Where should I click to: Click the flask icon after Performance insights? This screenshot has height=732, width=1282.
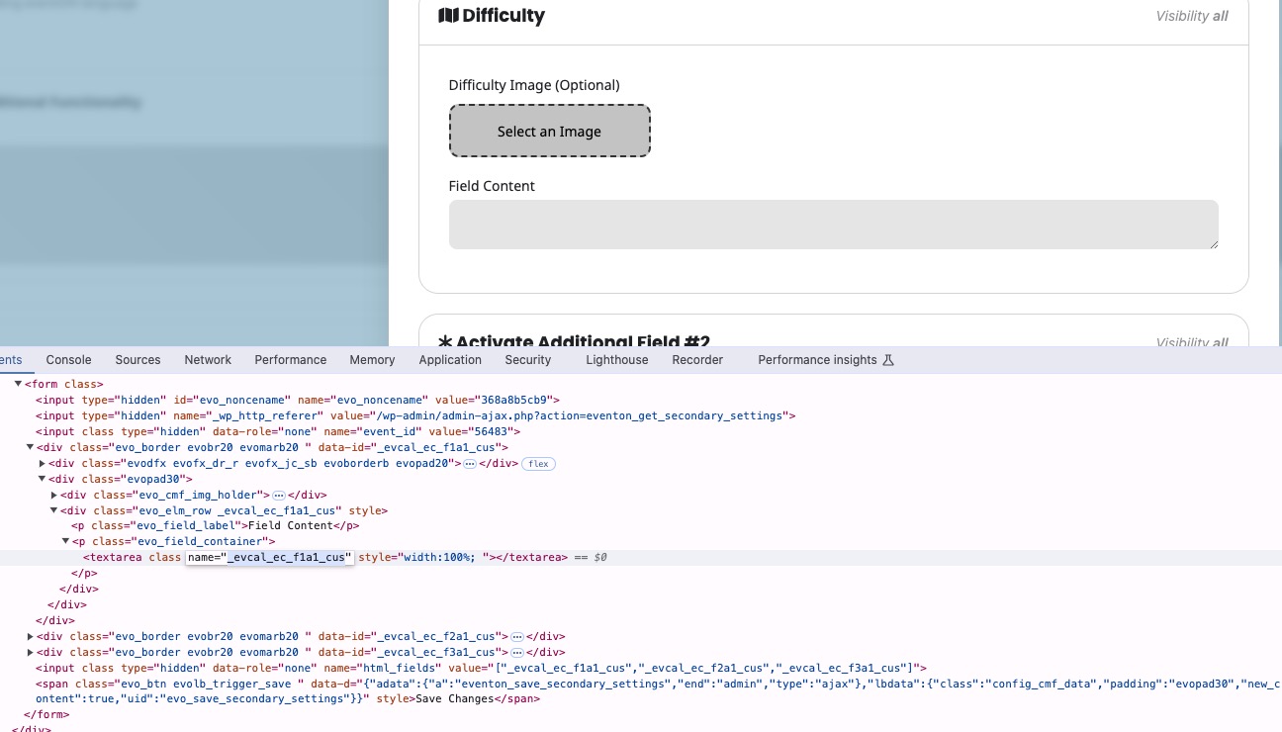coord(887,360)
